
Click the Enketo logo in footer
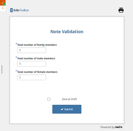(x=119, y=127)
